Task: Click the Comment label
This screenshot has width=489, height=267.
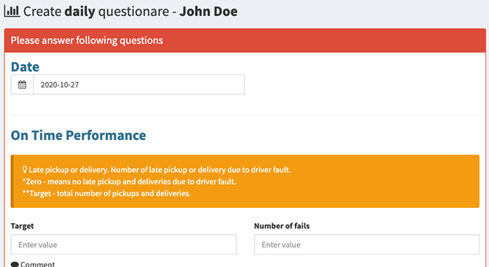Action: click(37, 264)
